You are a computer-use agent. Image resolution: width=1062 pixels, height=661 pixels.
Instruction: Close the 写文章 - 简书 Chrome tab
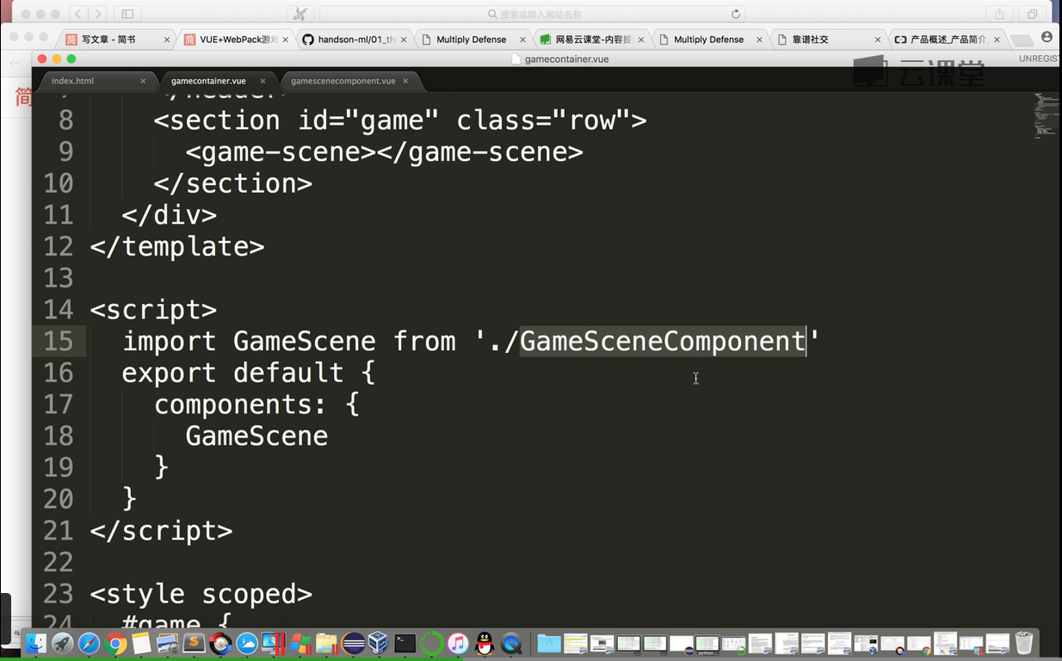[167, 40]
